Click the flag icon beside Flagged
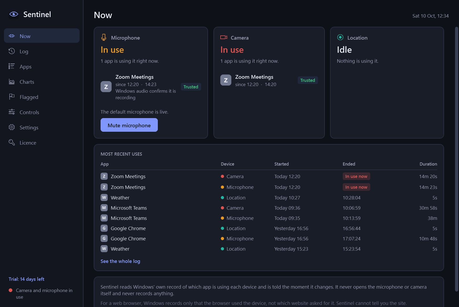Image resolution: width=459 pixels, height=307 pixels. pyautogui.click(x=12, y=97)
